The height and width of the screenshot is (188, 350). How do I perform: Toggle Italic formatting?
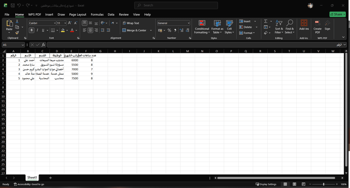pos(37,30)
